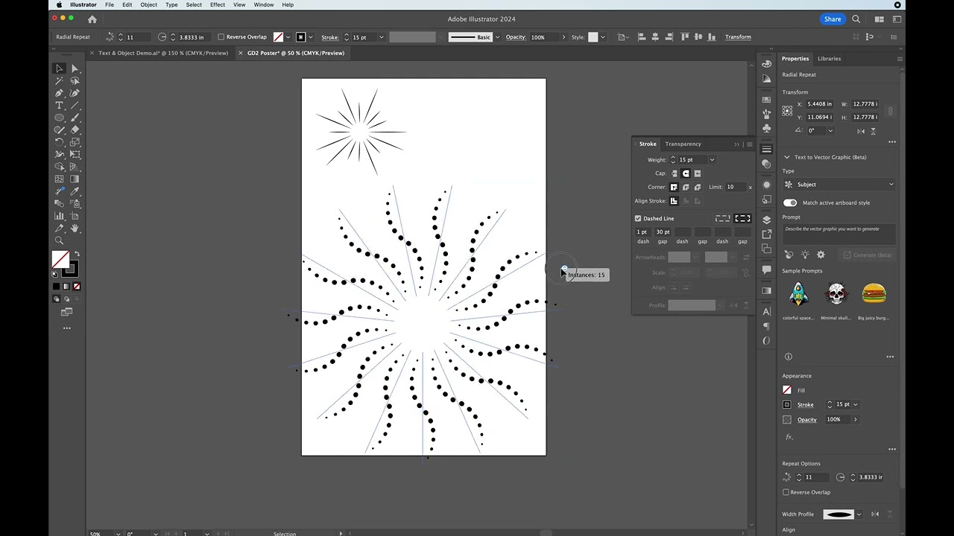Expand the Stroke panel double-arrow
Viewport: 954px width, 536px height.
click(x=736, y=144)
